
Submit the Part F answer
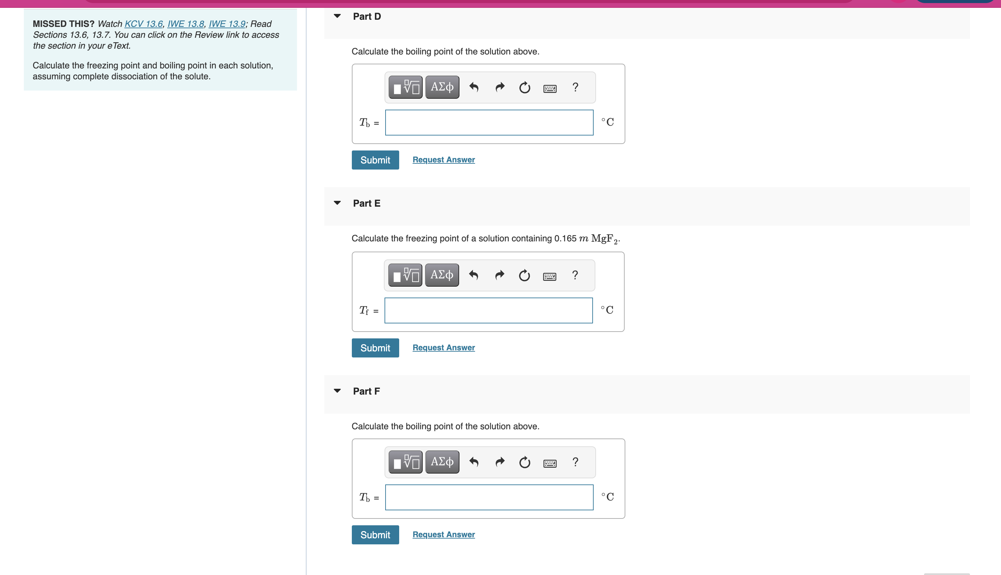375,535
